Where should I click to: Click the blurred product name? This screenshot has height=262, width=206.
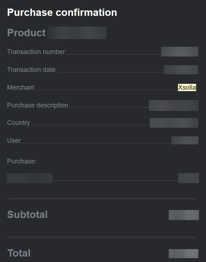77,33
